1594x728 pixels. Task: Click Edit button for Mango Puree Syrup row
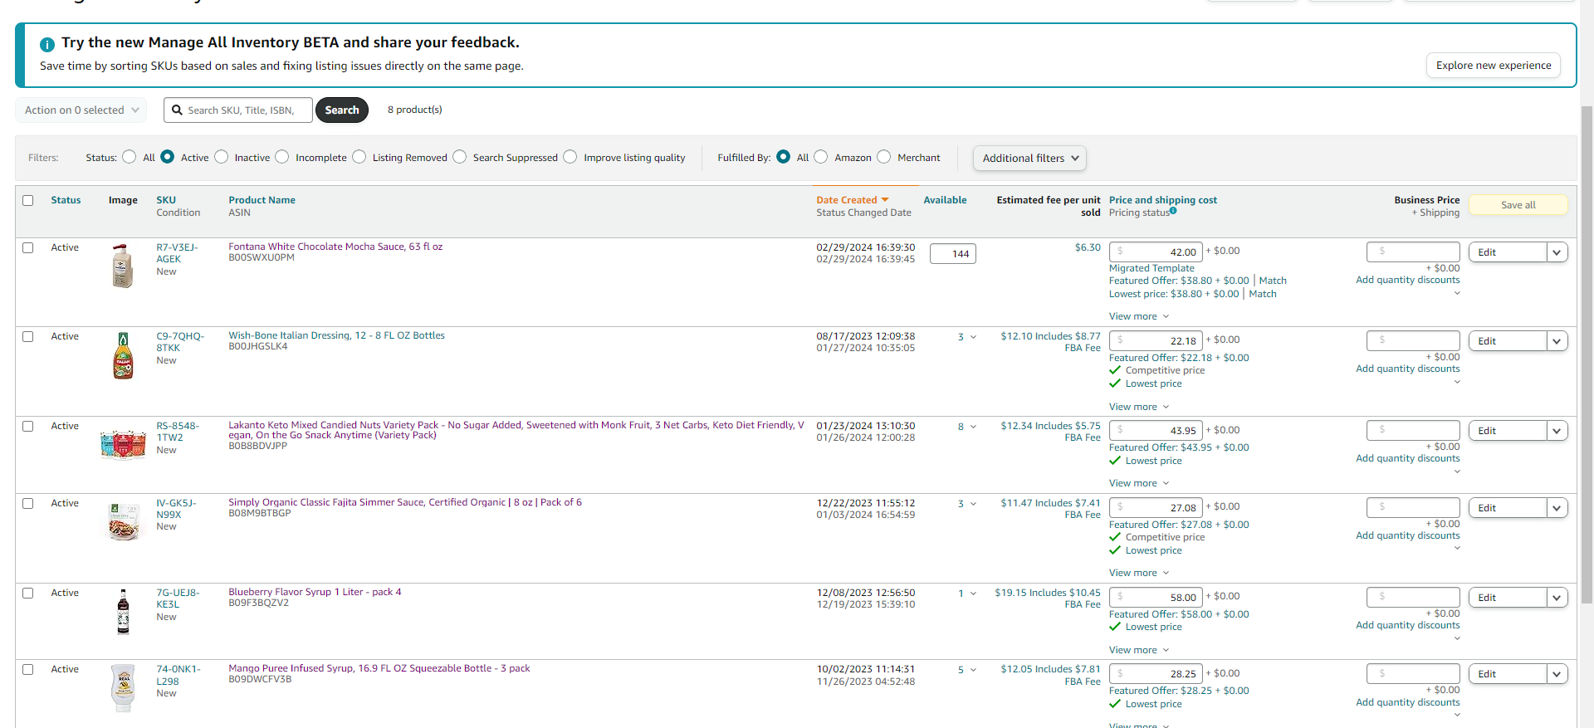(x=1508, y=674)
